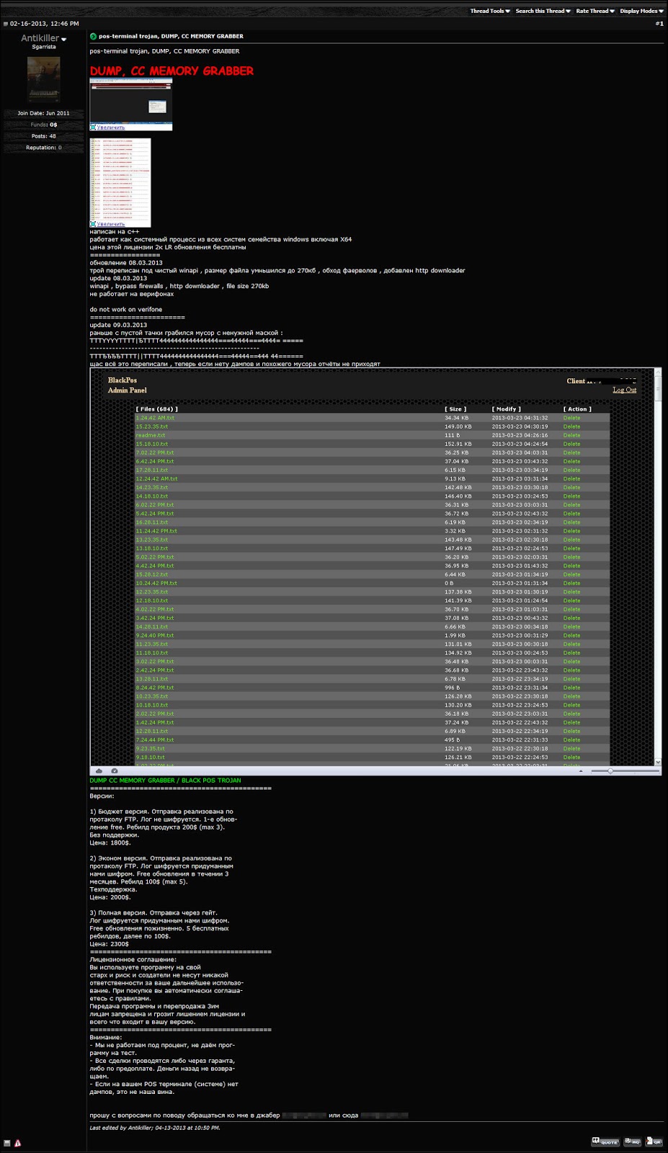This screenshot has width=668, height=1153.
Task: Click the user status icon at post bottom
Action: coord(7,1143)
